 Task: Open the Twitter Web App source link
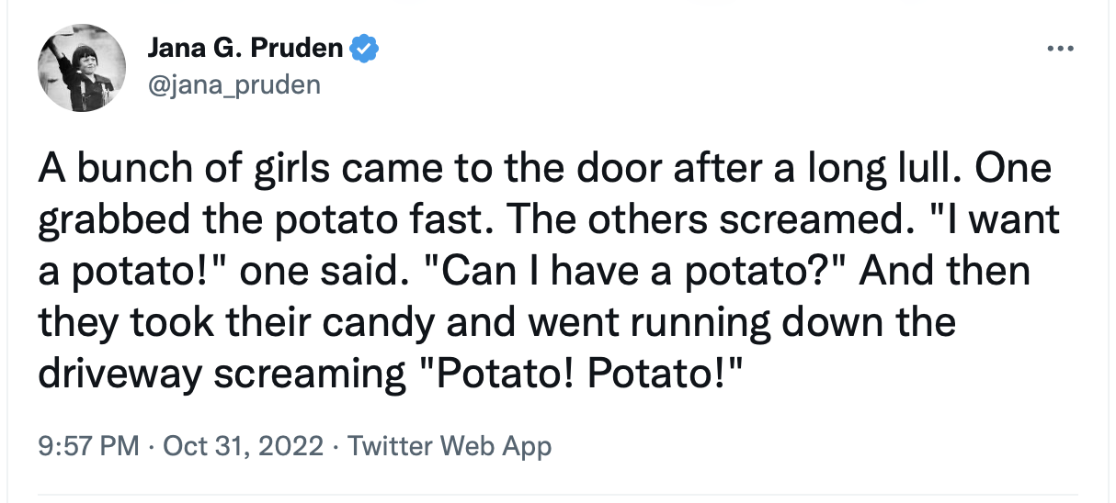pos(450,447)
